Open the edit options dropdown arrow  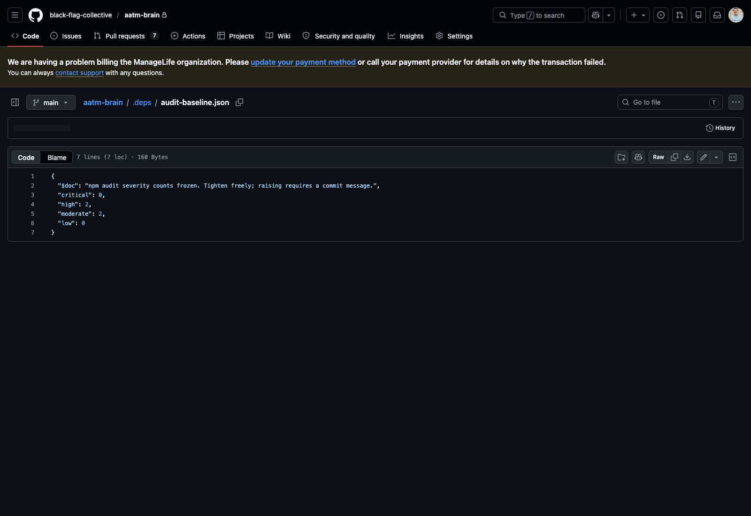pyautogui.click(x=715, y=157)
